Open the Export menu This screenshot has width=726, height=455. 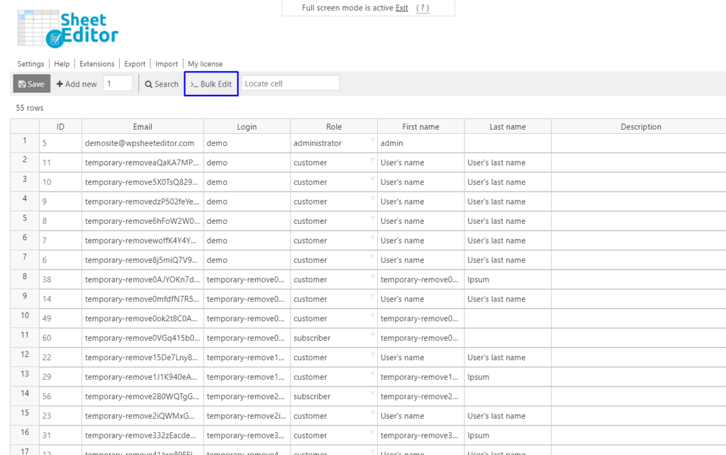[135, 63]
